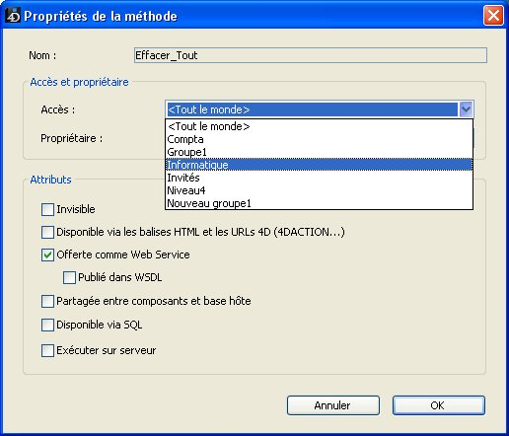This screenshot has height=436, width=509.
Task: Click the 4D application icon in title bar
Action: pyautogui.click(x=14, y=16)
